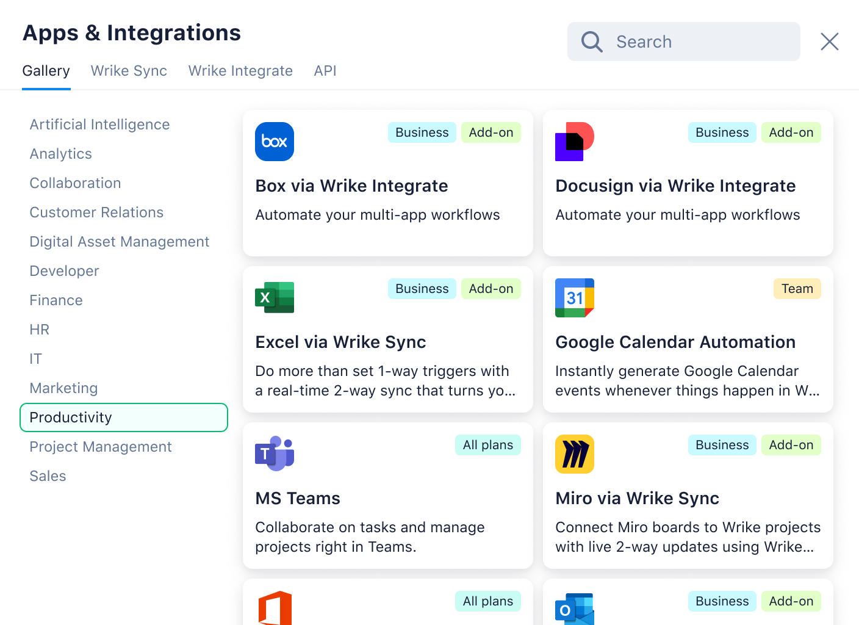Click the Team badge on Google Calendar Automation

click(x=797, y=289)
